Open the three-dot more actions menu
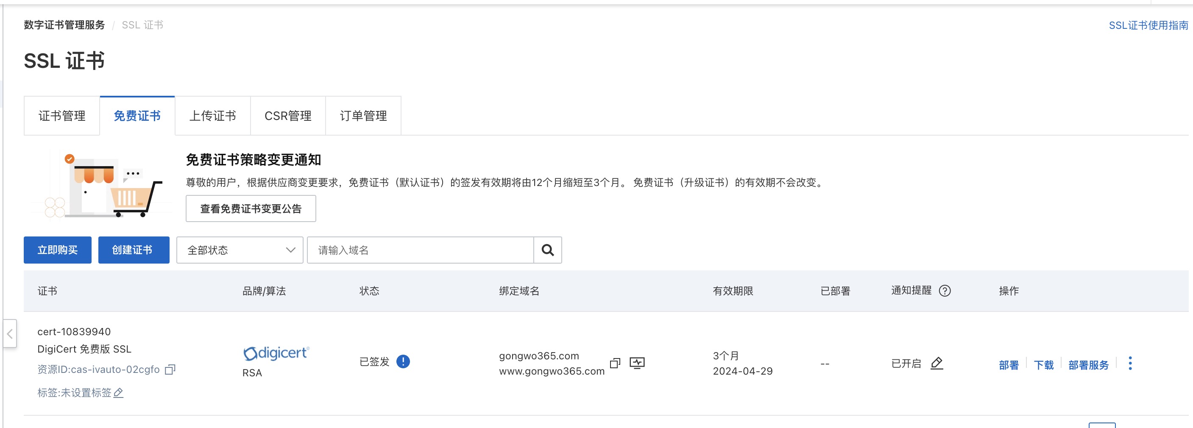 pyautogui.click(x=1130, y=363)
